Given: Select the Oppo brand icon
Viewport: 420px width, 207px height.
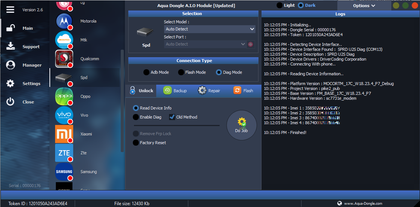Looking at the screenshot, I should click(64, 96).
